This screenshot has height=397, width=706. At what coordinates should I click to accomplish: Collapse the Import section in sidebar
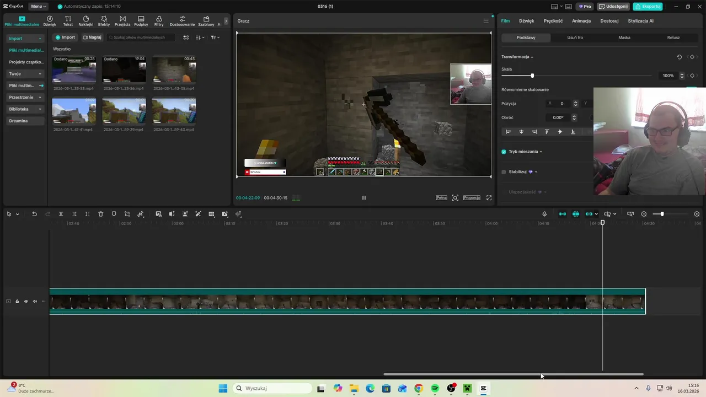pos(40,39)
